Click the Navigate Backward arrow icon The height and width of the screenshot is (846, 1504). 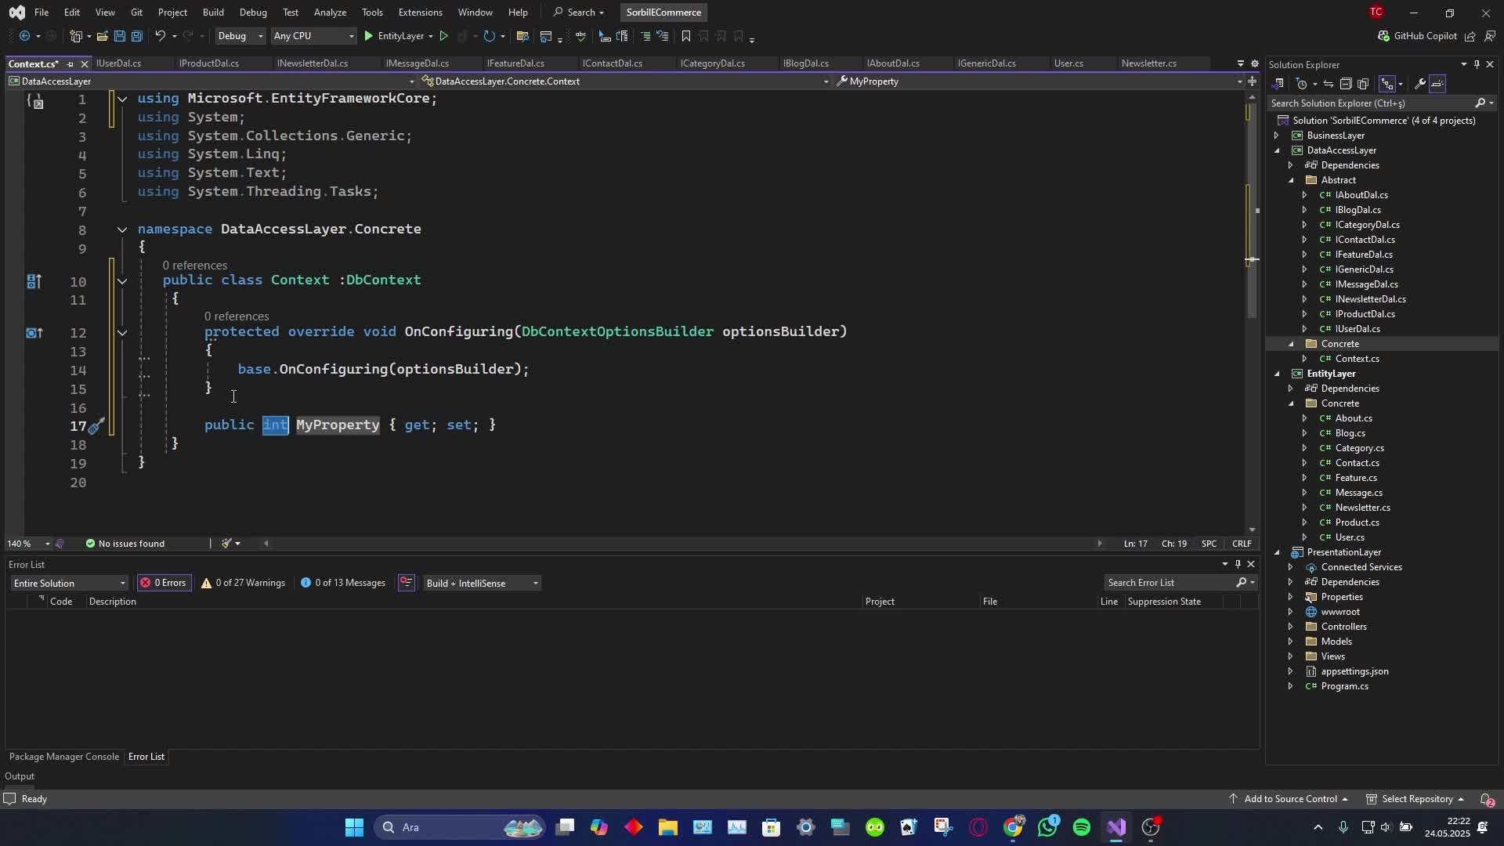pyautogui.click(x=24, y=36)
